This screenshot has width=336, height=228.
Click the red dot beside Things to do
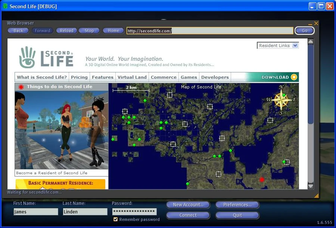21,87
